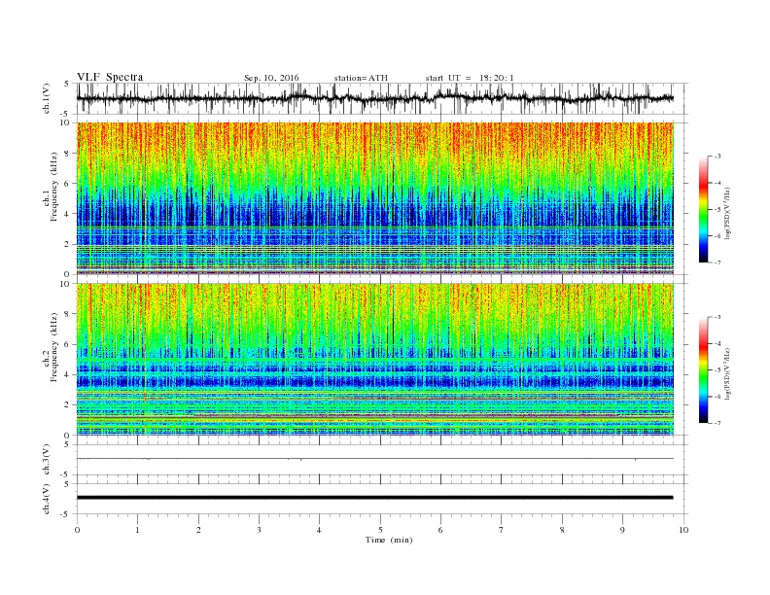Click the "4" tick on the Time axis
Viewport: 770px width, 595px height.
pos(319,530)
